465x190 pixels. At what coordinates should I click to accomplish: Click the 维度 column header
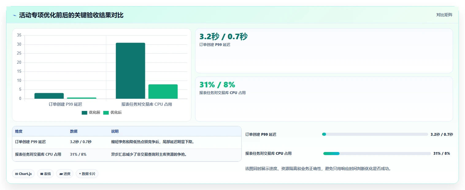19,131
